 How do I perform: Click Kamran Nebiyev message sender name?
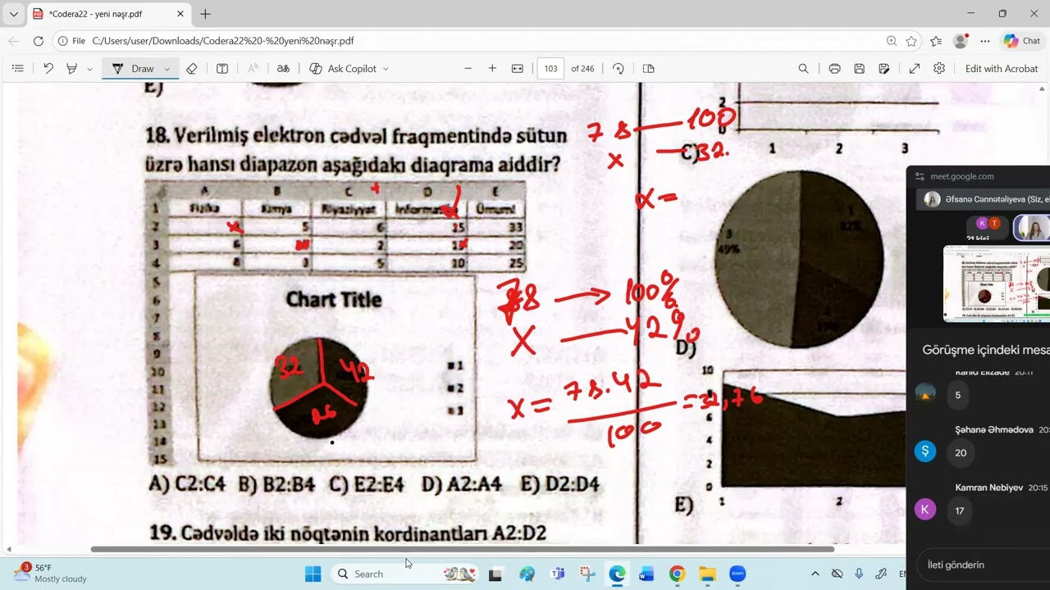[988, 488]
